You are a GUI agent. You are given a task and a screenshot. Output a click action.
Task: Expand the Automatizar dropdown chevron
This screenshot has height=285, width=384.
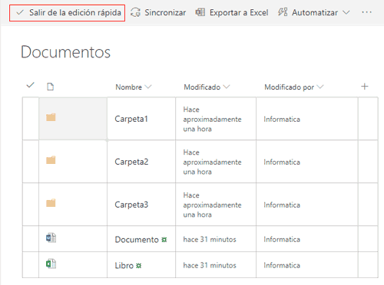tap(346, 12)
